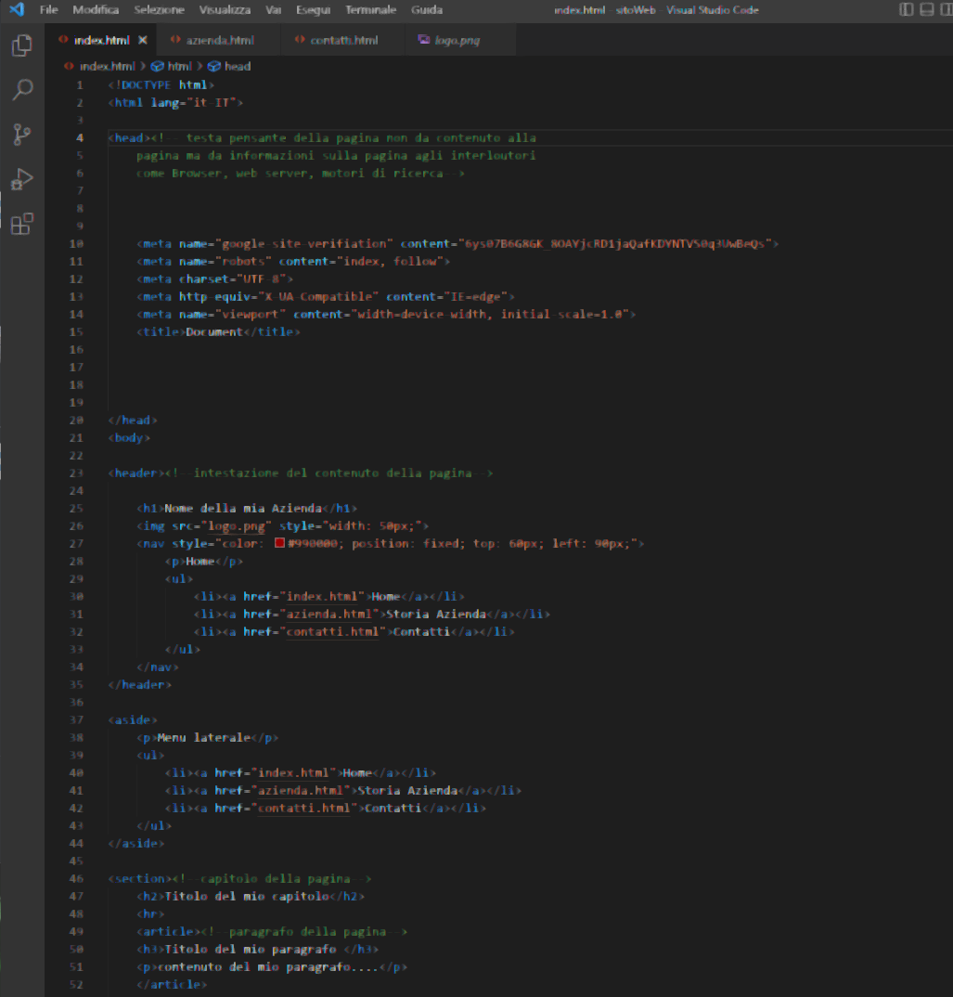Image resolution: width=953 pixels, height=997 pixels.
Task: Place cursor on the DOCTYPE html line
Action: click(x=161, y=85)
